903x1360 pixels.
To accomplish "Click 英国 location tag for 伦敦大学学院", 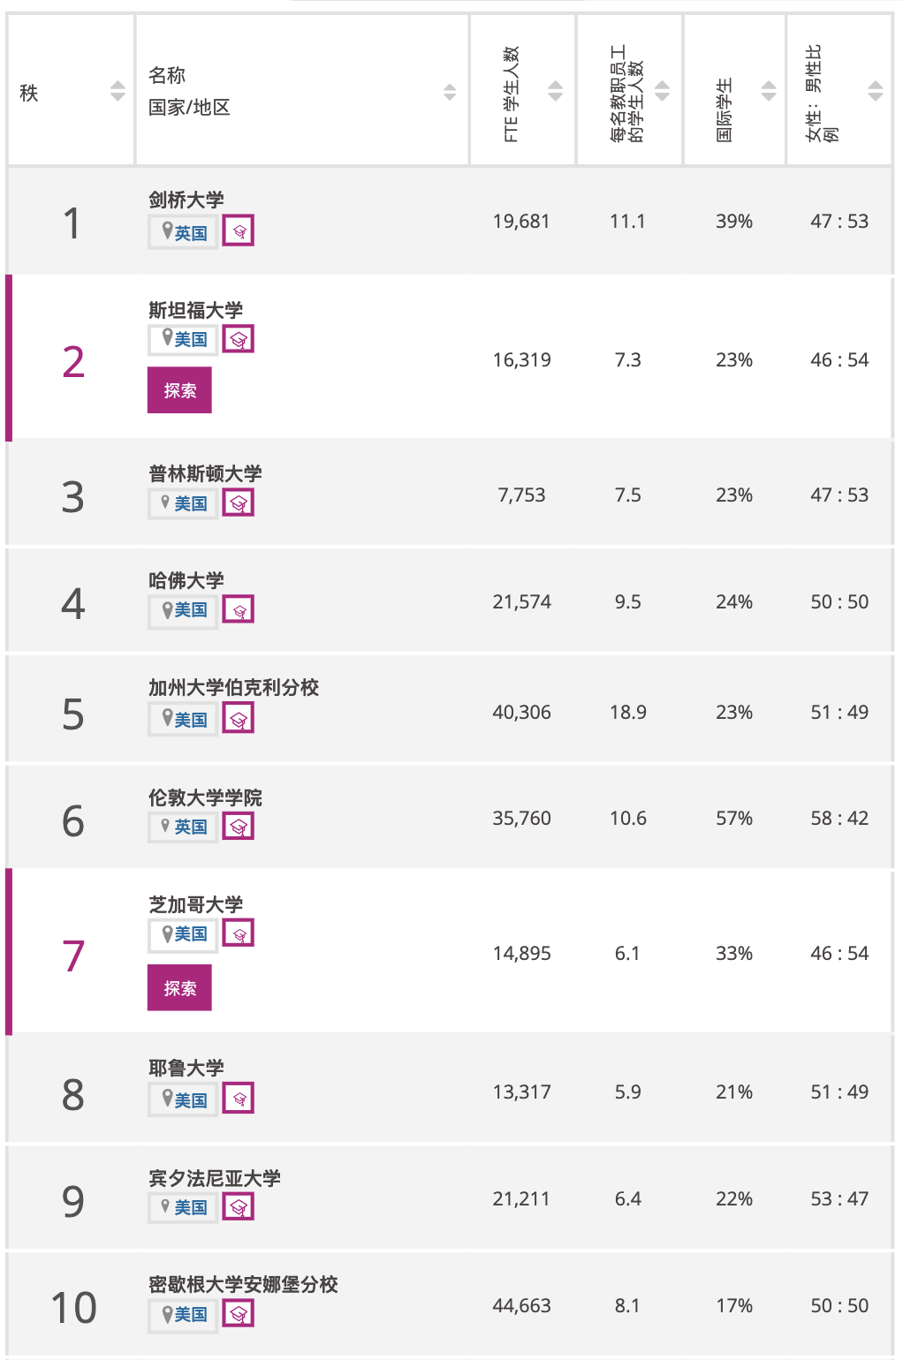I will [183, 827].
